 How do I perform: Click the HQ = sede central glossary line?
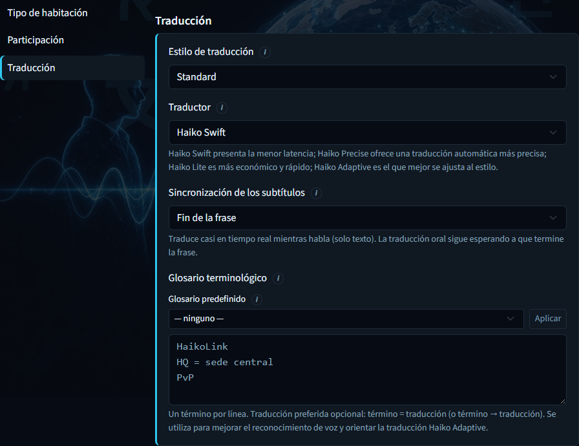click(224, 362)
